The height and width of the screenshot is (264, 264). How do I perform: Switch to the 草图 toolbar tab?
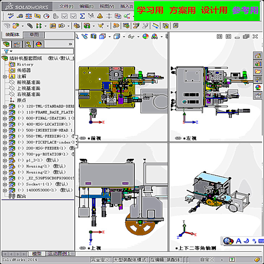click(x=34, y=35)
